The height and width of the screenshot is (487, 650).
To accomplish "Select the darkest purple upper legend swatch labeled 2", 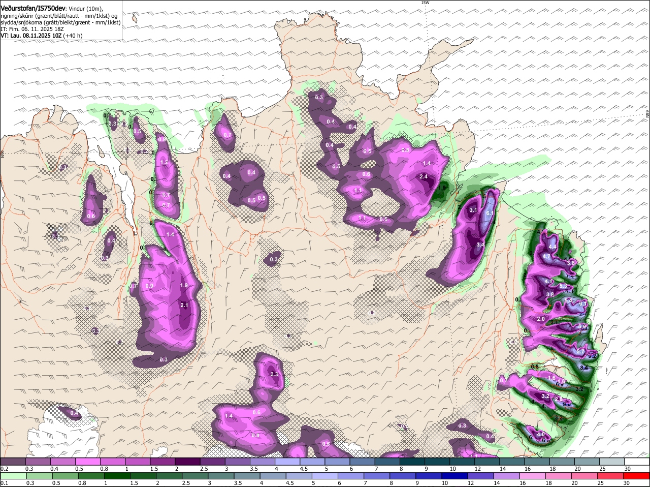I will click(x=187, y=462).
